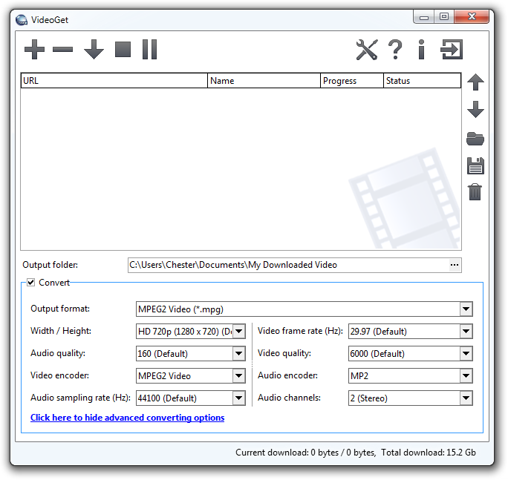
Task: Pause download with the pause icon
Action: coord(150,50)
